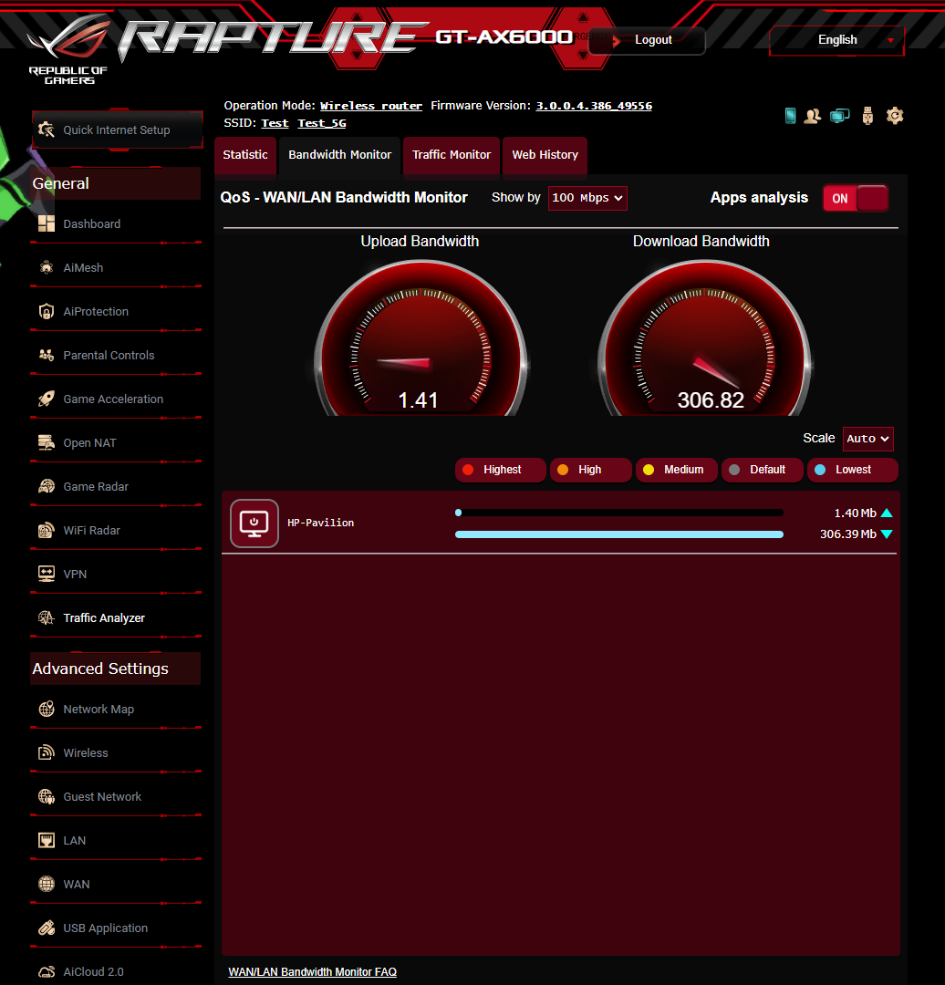Viewport: 945px width, 985px height.
Task: Switch to the Statistic tab
Action: 245,154
